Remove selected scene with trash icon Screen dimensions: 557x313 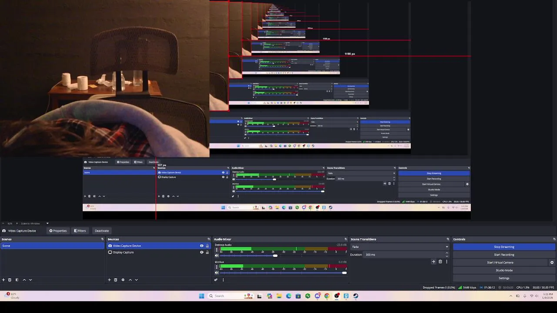click(x=10, y=280)
